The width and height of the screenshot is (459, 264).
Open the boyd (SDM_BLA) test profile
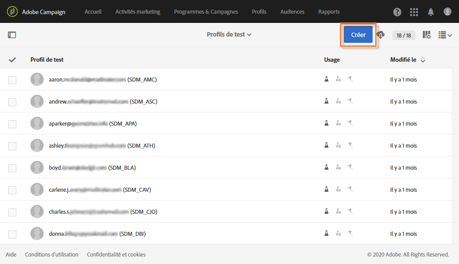(x=92, y=168)
